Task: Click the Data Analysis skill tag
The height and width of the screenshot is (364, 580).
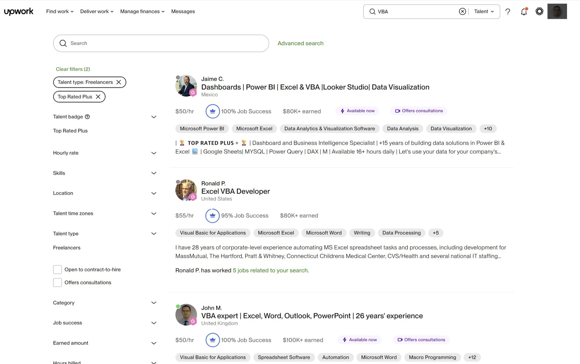Action: pos(403,129)
